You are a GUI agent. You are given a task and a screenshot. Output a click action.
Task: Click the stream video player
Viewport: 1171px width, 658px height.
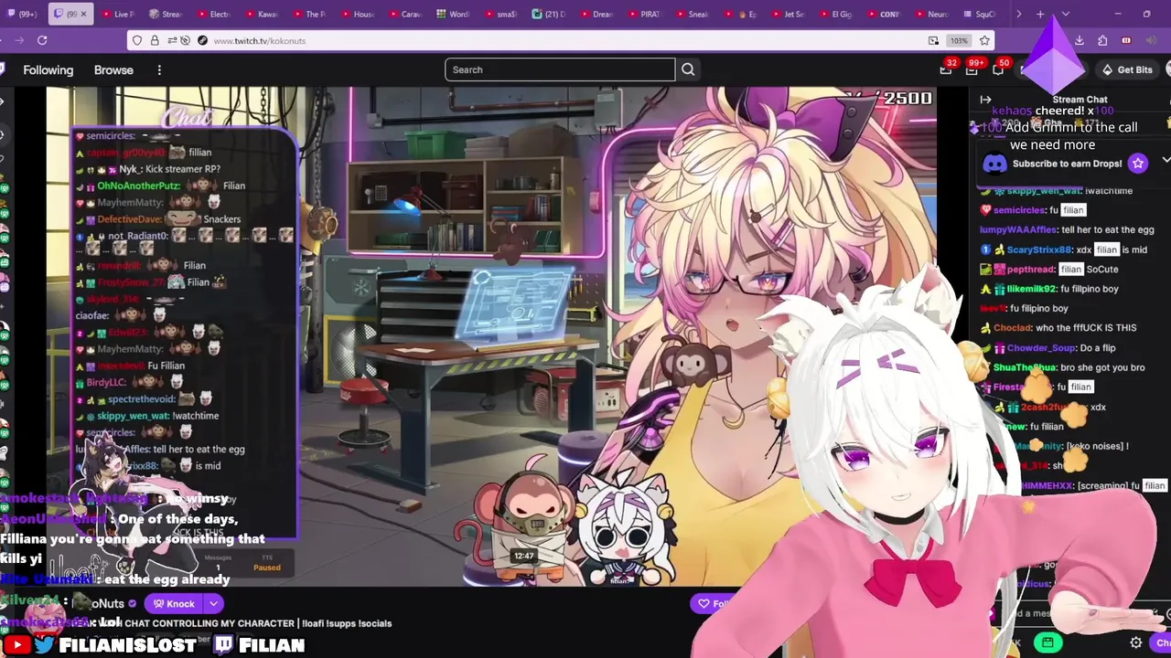click(491, 336)
